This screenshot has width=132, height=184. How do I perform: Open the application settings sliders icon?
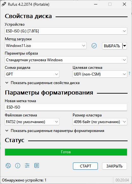[x=27, y=166]
